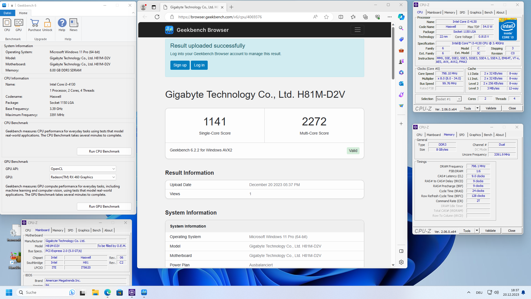Viewport: 531px width, 299px height.
Task: Click the Tools button in top CPU-Z
Action: 467,108
